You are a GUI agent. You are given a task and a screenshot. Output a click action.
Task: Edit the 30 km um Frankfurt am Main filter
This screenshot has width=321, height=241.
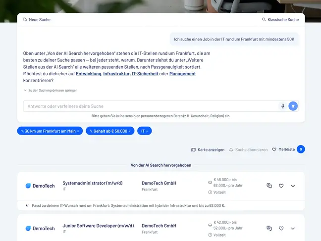tap(22, 131)
